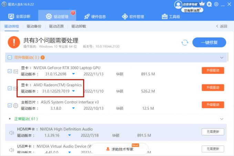This screenshot has height=156, width=234.
Task: Open version dropdown for 31.0.12029.7019
Action: 73,91
